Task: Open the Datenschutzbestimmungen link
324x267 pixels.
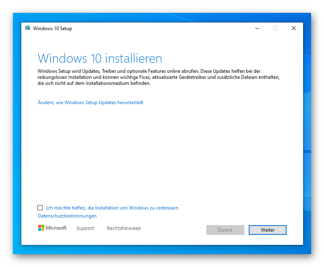Action: [67, 216]
